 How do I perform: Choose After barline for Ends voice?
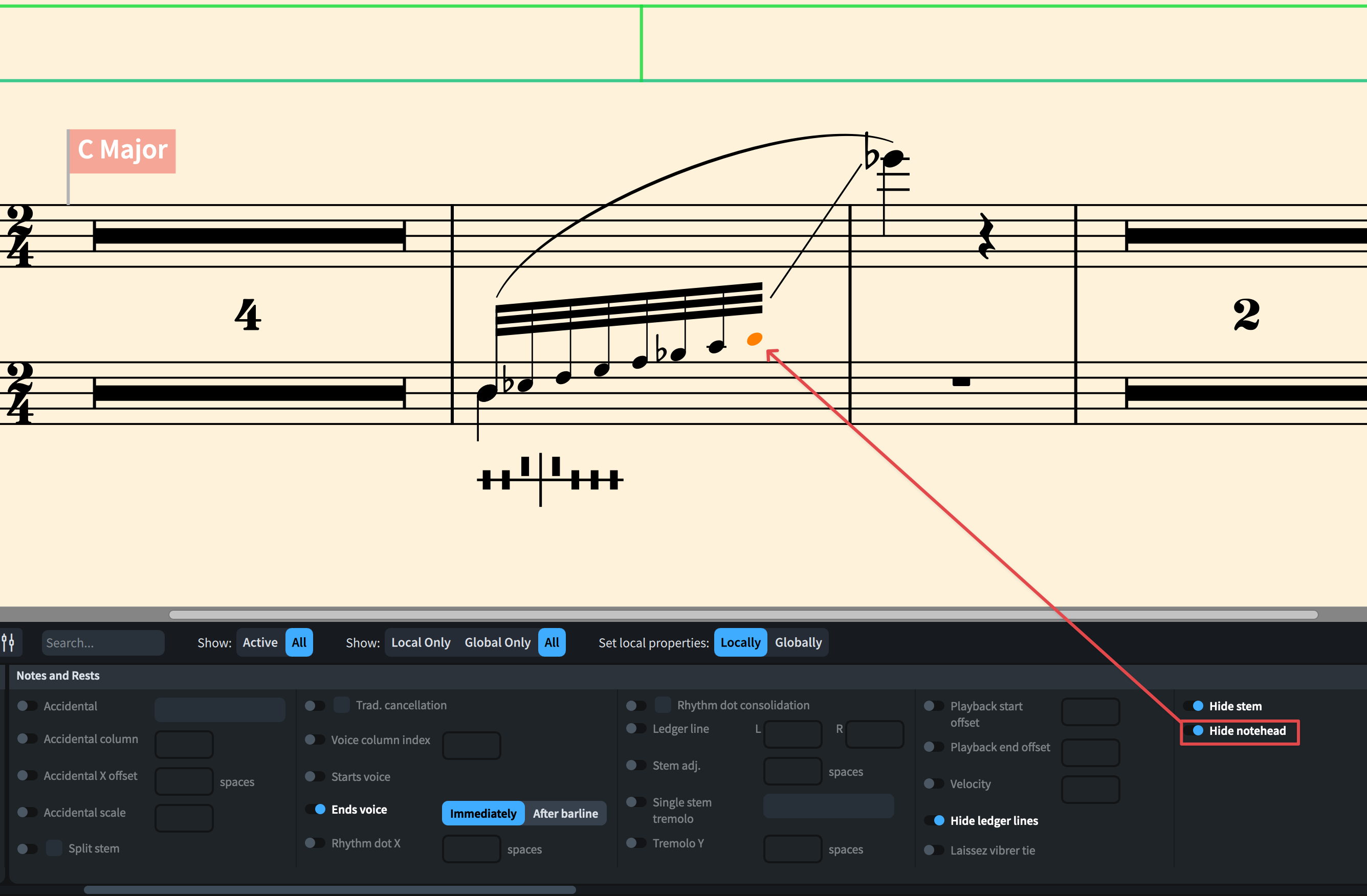565,813
